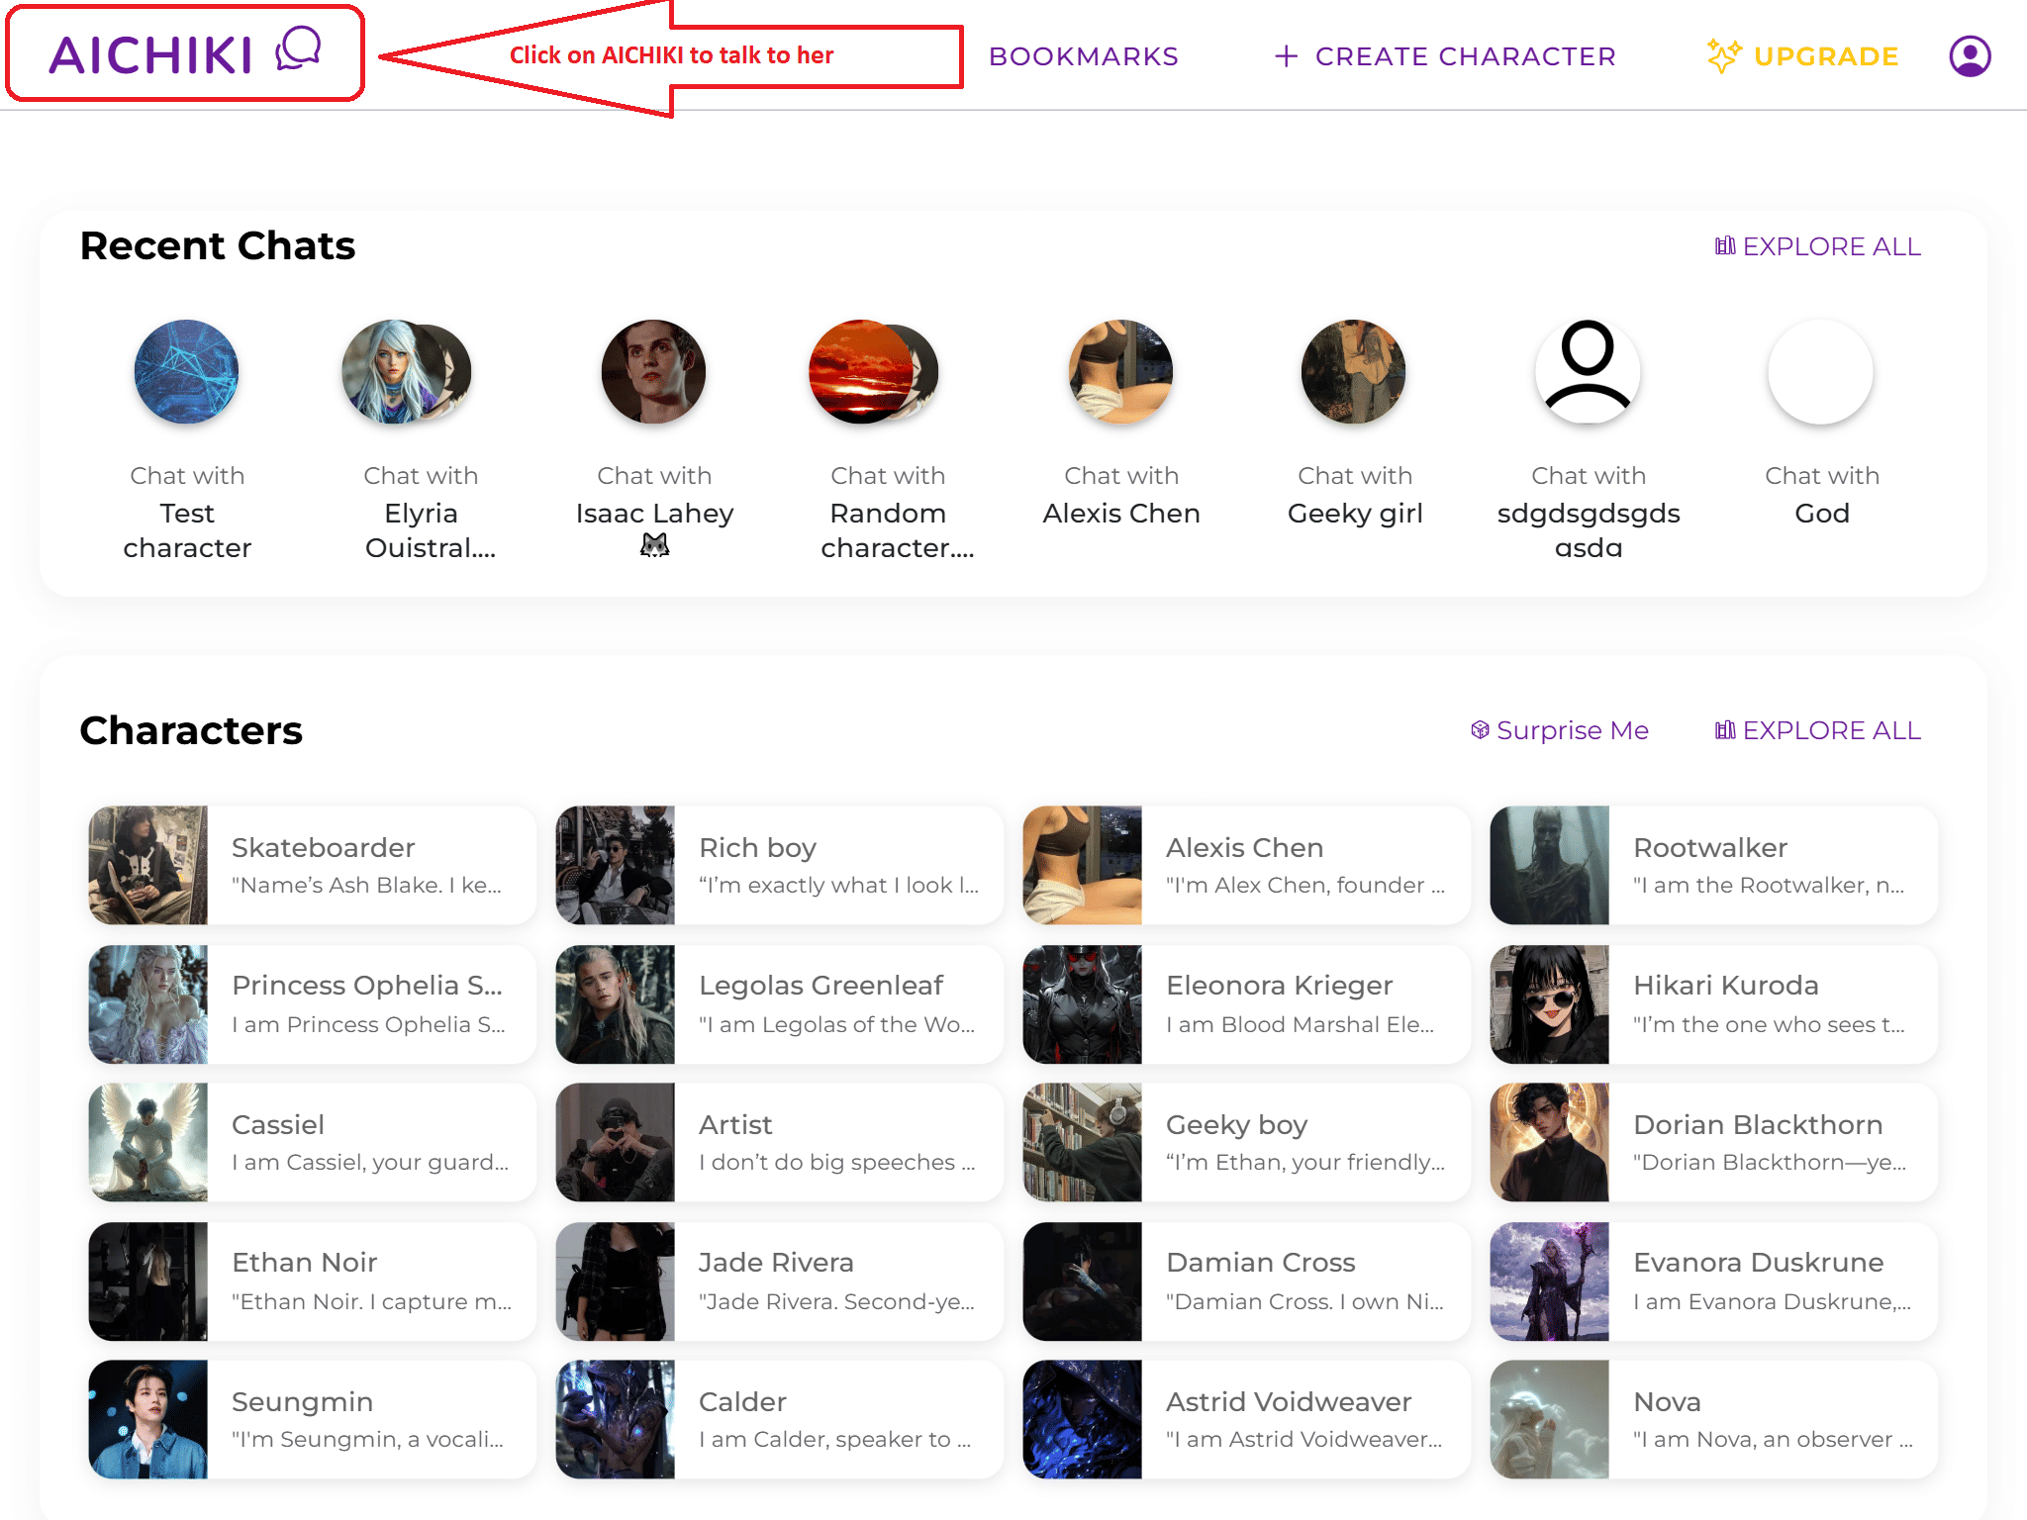Open chat with Isaac Lahey avatar

click(653, 372)
